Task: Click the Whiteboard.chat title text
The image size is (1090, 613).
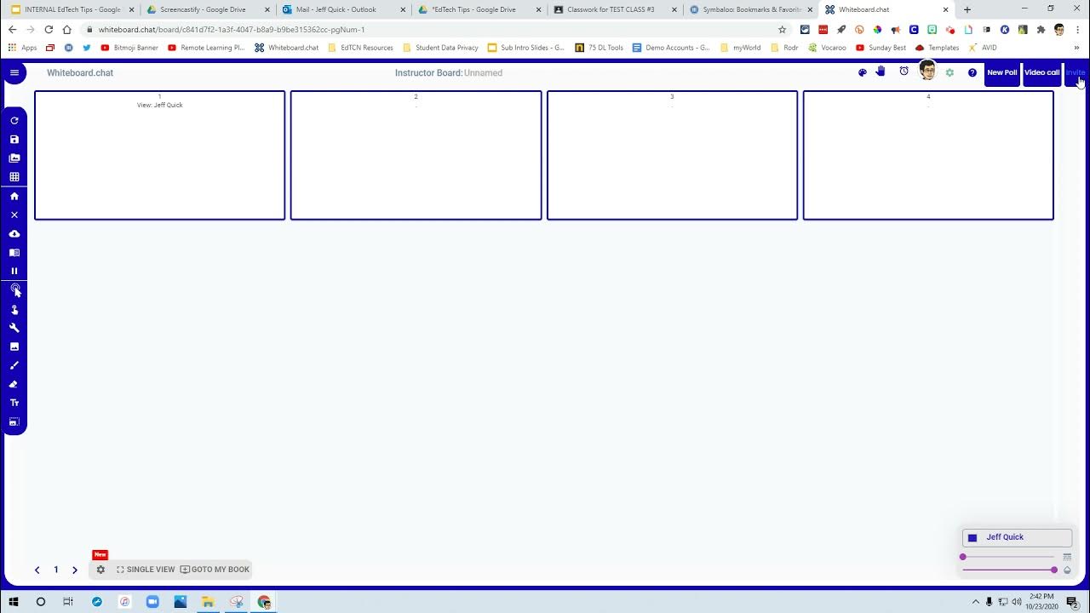Action: pyautogui.click(x=80, y=72)
